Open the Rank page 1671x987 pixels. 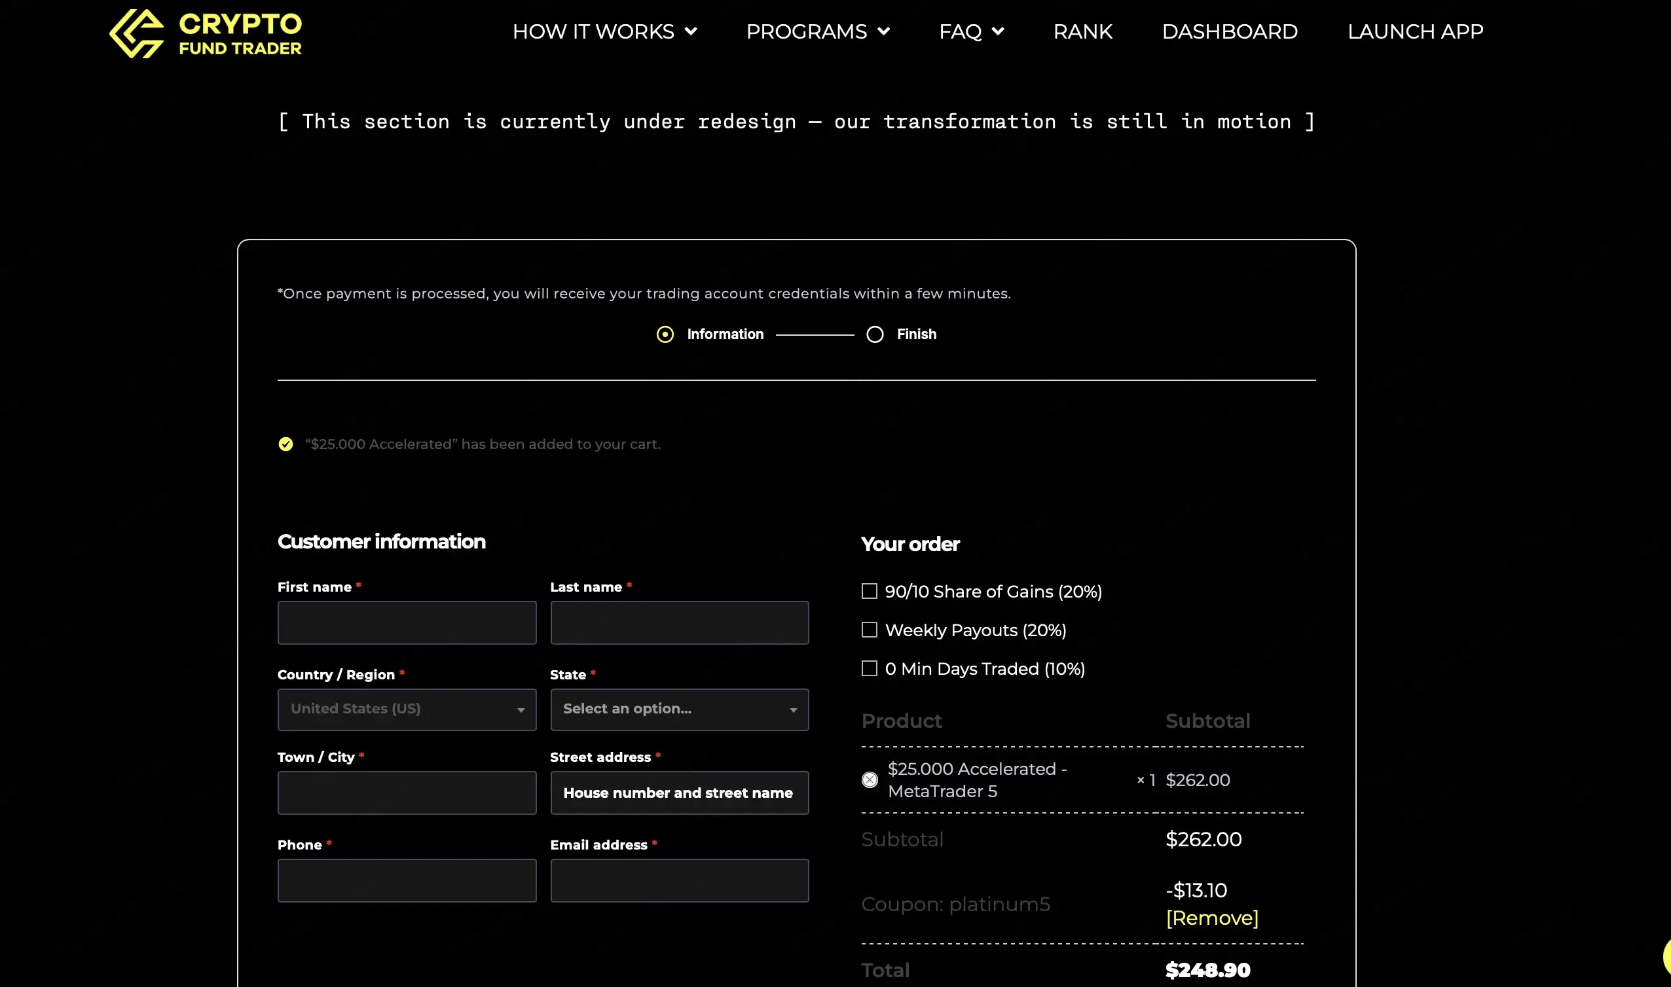(1082, 31)
